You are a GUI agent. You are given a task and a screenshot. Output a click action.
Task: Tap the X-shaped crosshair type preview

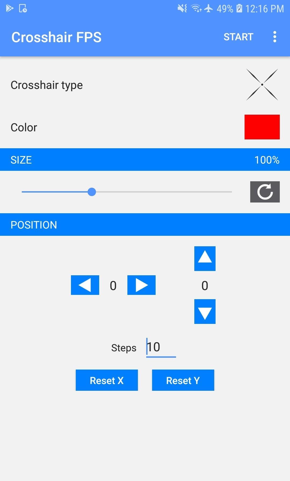point(262,85)
